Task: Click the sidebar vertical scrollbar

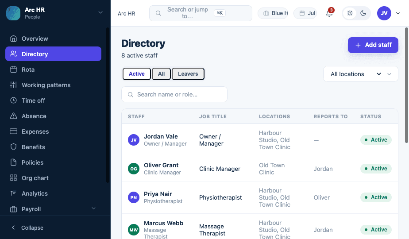Action: coord(108,105)
